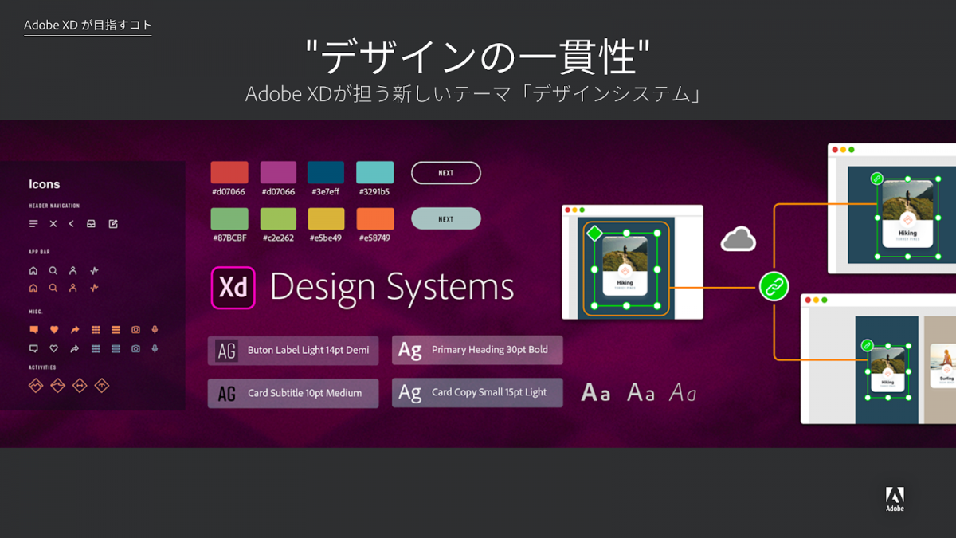This screenshot has width=956, height=538.
Task: Select the white activity pulse icon in App Bar
Action: [x=94, y=270]
